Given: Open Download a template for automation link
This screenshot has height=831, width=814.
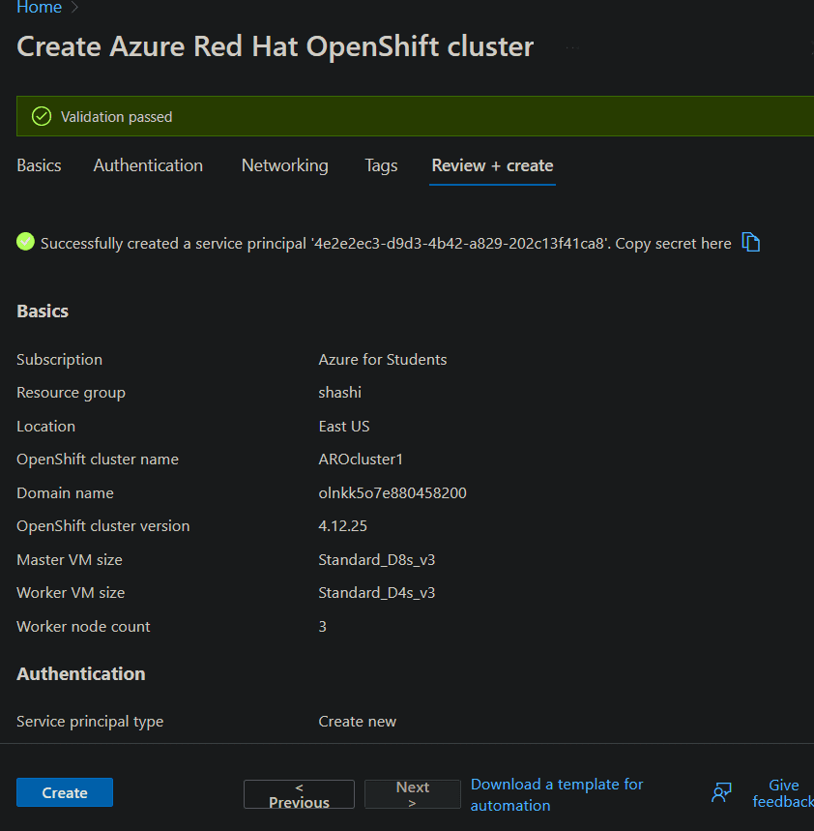Looking at the screenshot, I should point(557,794).
